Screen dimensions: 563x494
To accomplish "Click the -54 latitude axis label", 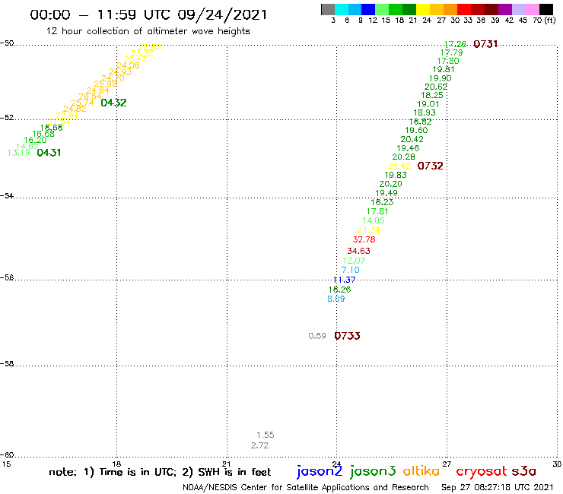I will (x=7, y=195).
